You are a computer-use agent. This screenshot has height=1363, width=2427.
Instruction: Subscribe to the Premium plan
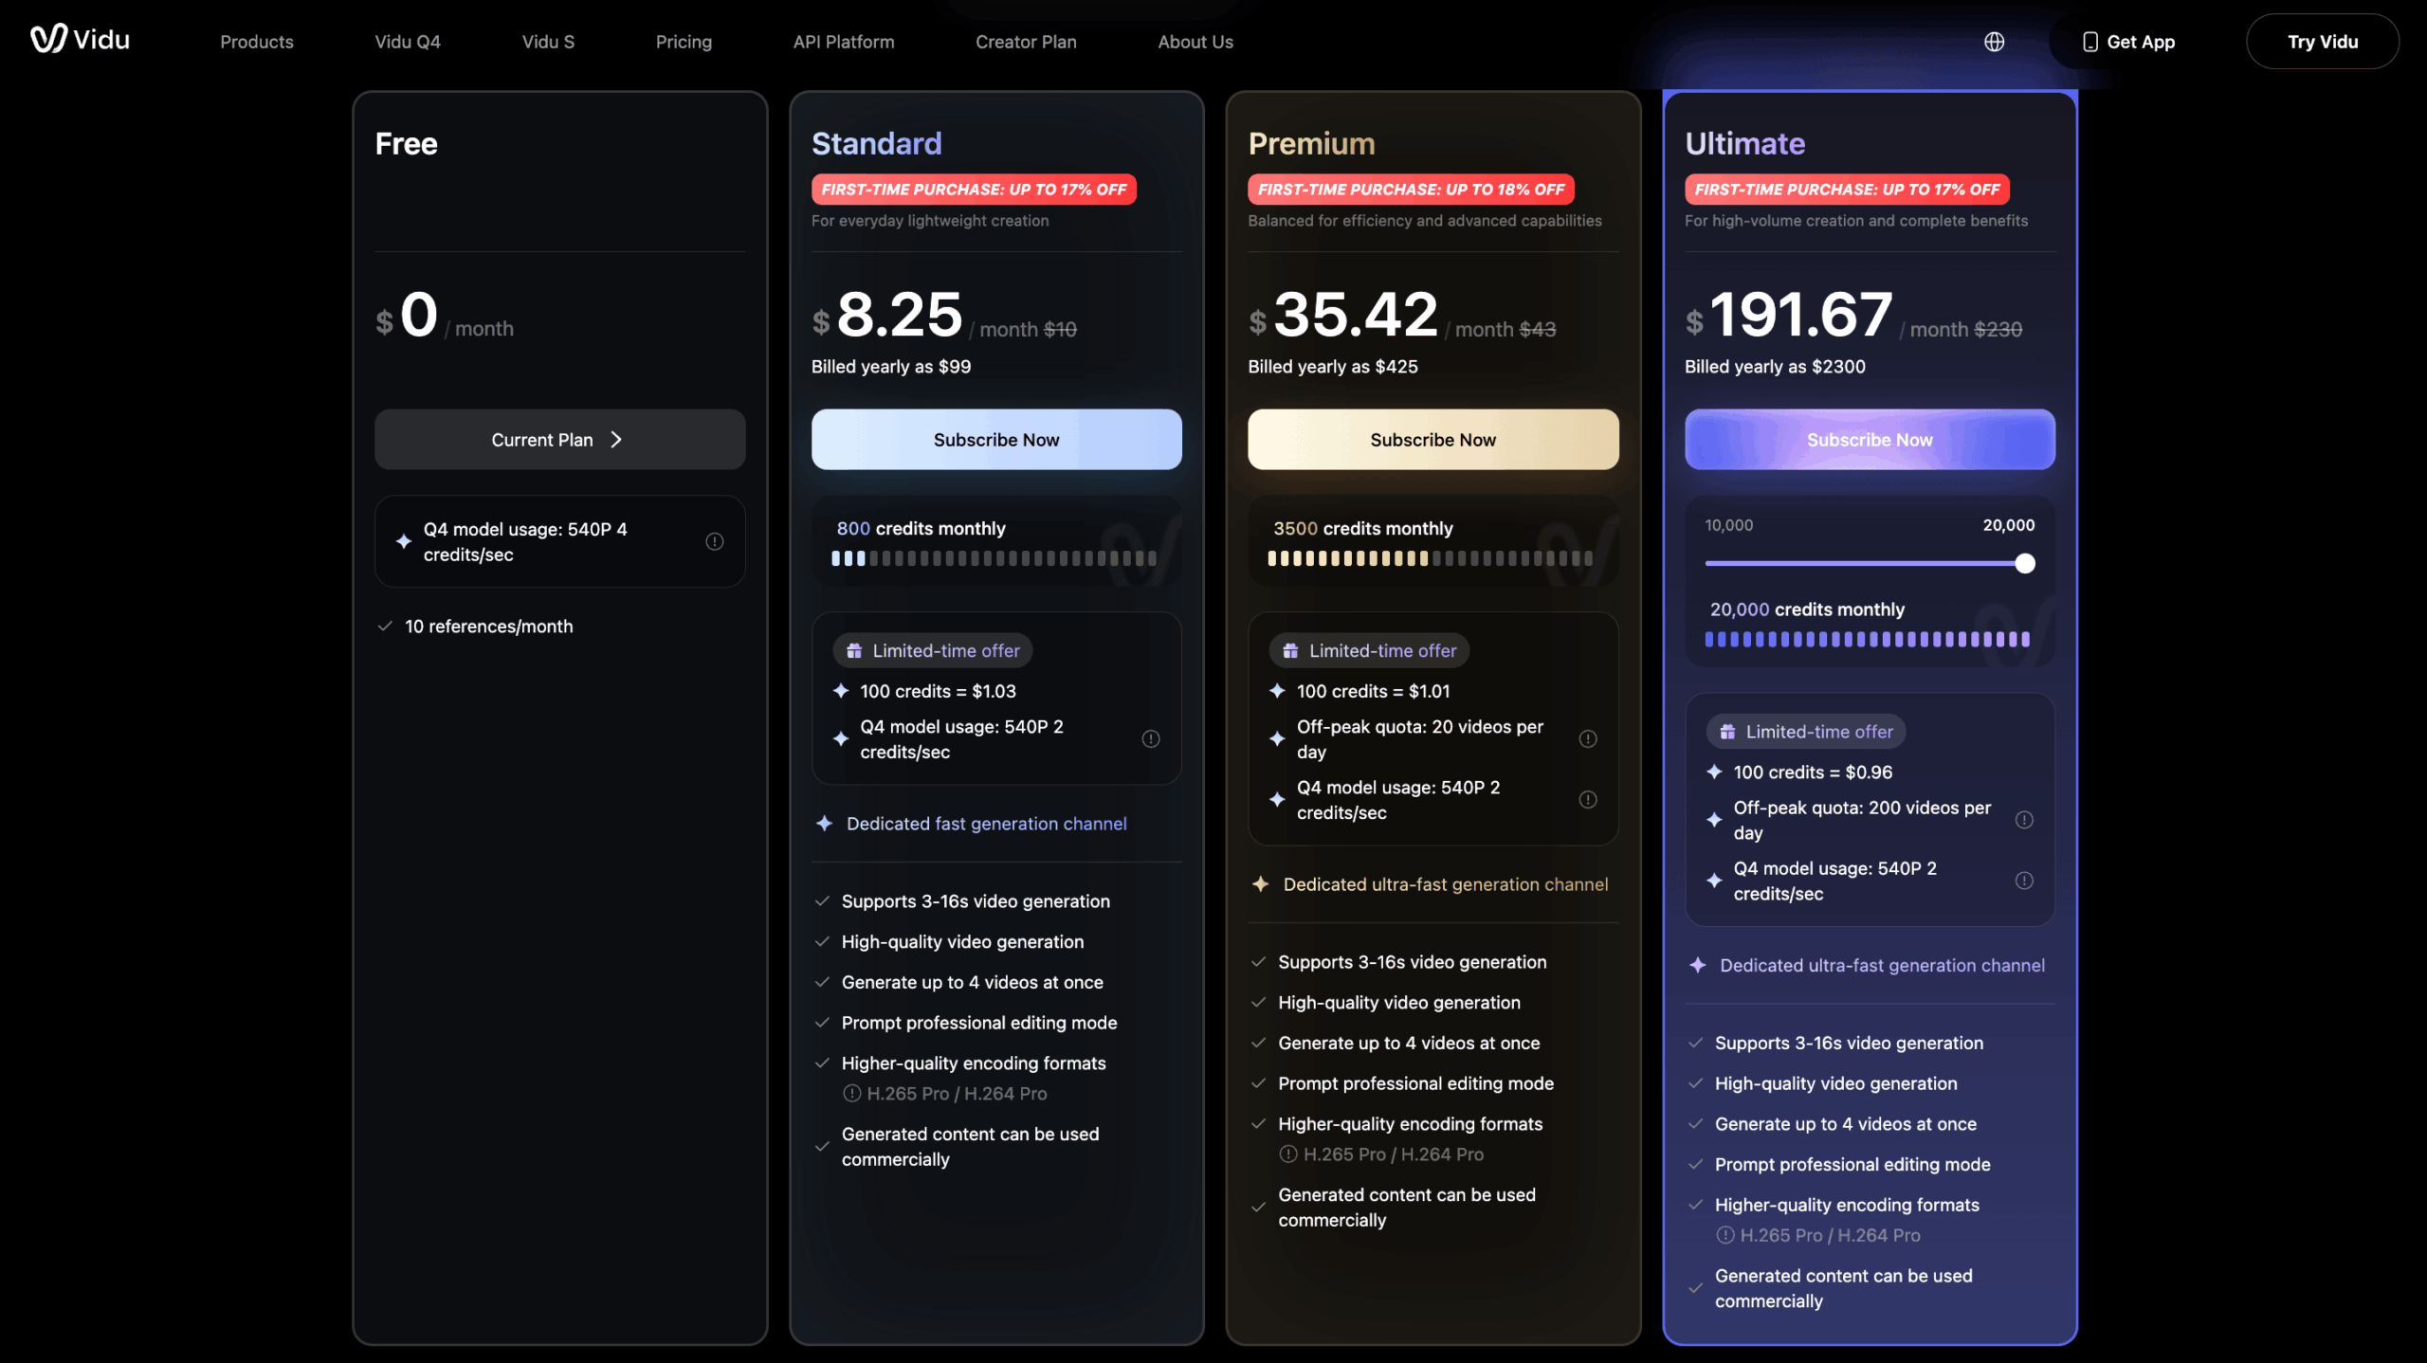1432,440
